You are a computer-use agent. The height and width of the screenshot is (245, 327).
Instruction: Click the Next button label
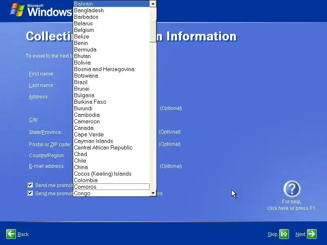point(300,234)
